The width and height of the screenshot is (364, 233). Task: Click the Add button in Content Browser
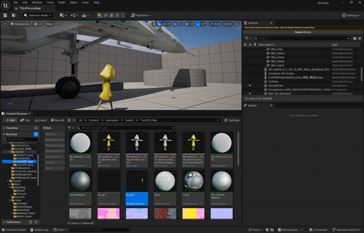[x=10, y=120]
